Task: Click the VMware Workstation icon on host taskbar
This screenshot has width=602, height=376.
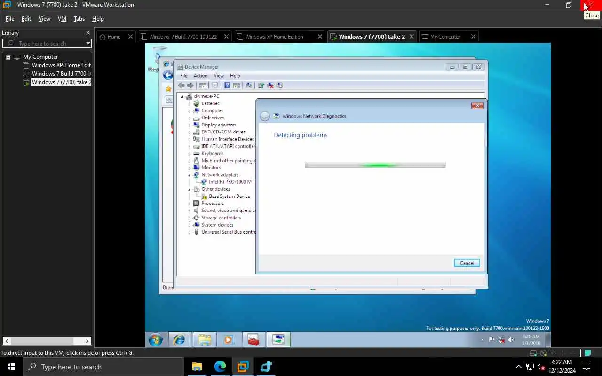Action: click(x=243, y=367)
